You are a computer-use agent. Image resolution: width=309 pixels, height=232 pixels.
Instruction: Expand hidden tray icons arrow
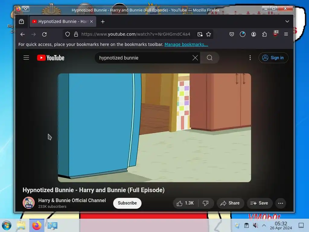click(x=264, y=225)
